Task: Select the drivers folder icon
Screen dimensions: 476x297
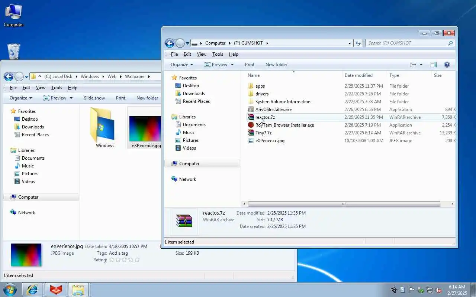Action: point(251,94)
